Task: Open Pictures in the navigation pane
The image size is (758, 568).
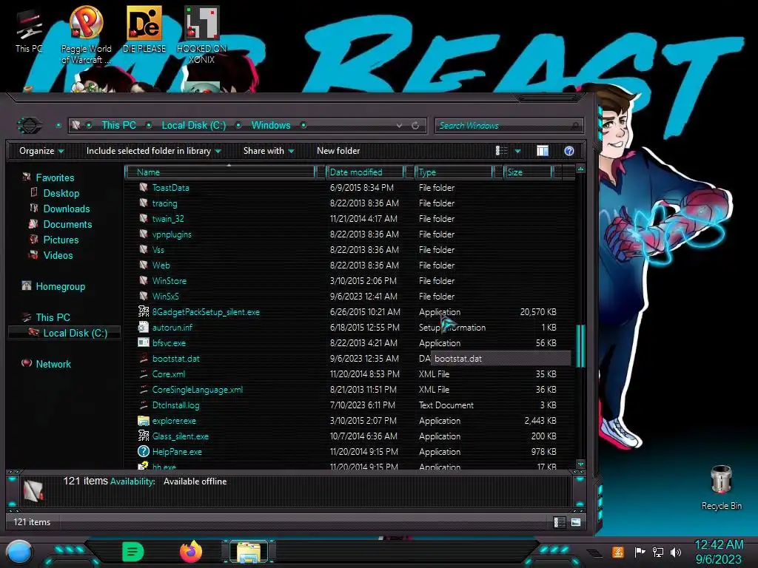Action: pyautogui.click(x=61, y=240)
